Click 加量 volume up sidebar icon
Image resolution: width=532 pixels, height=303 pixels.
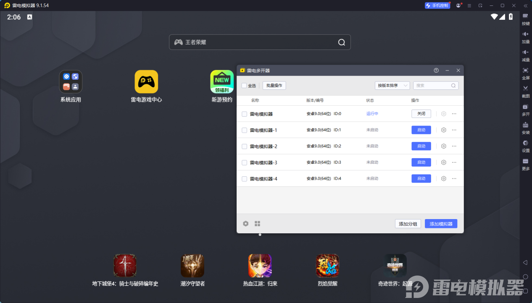(x=526, y=37)
